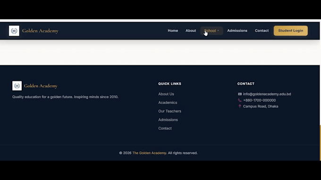Image resolution: width=321 pixels, height=180 pixels.
Task: Click the Golden Academy logo icon in the footer
Action: (x=17, y=86)
